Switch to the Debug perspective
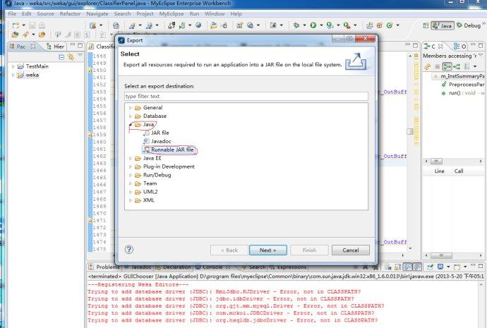The width and height of the screenshot is (487, 328). pyautogui.click(x=469, y=25)
